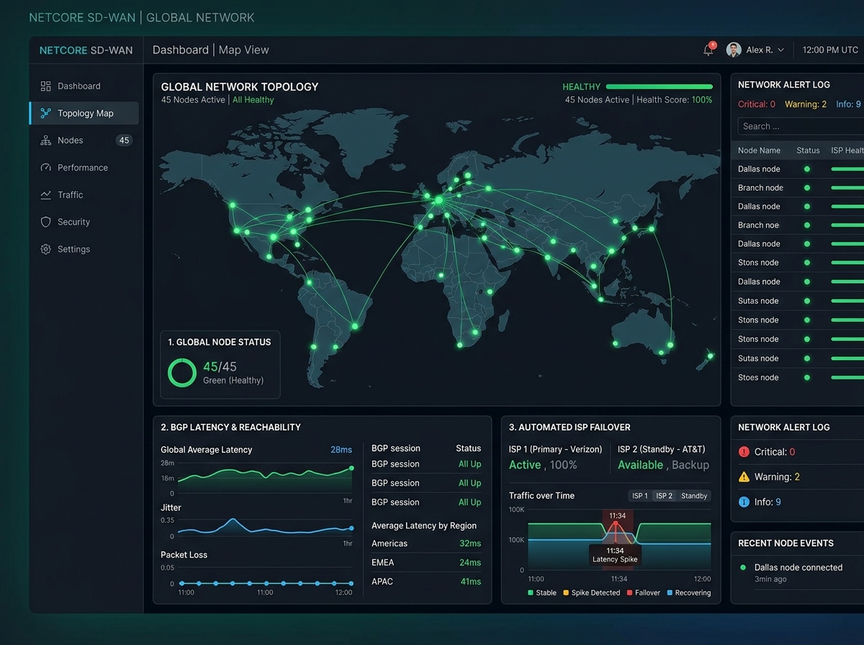This screenshot has height=645, width=864.
Task: Click the Dashboard breadcrumb in the header
Action: pos(181,50)
